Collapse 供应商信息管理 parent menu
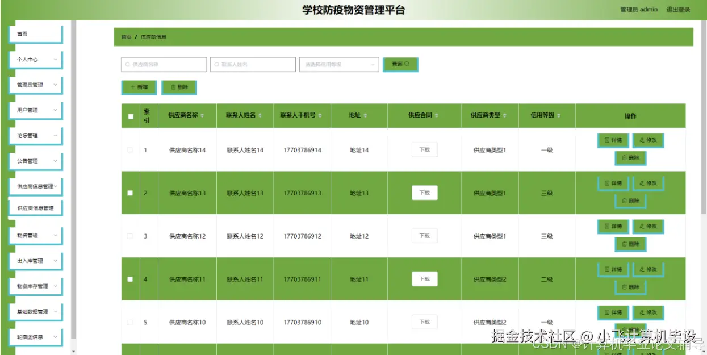707x355 pixels. [35, 186]
